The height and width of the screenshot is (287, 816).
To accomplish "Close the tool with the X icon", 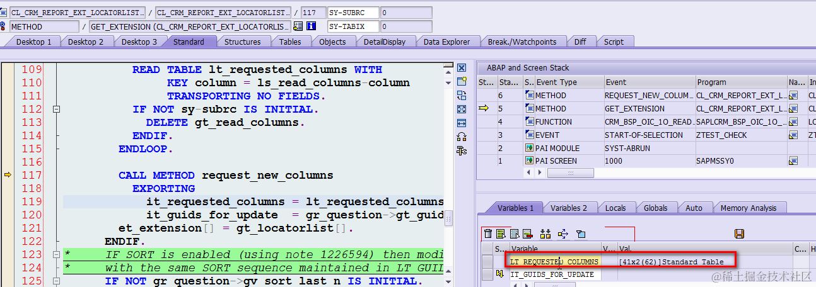I will pyautogui.click(x=462, y=67).
